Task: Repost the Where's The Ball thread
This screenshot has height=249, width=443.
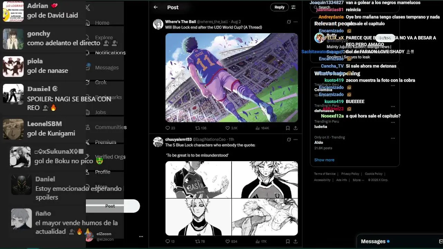Action: coord(201,128)
